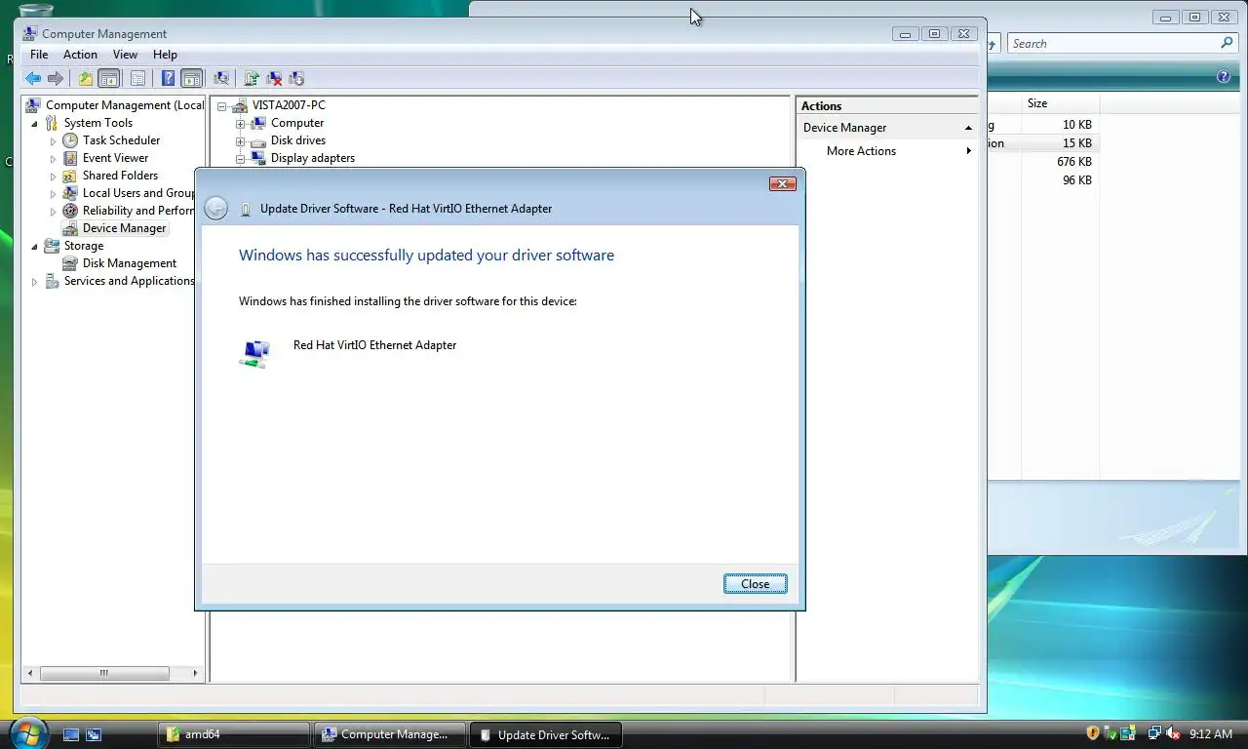The width and height of the screenshot is (1248, 749).
Task: Expand the Shared Folders node
Action: click(53, 177)
